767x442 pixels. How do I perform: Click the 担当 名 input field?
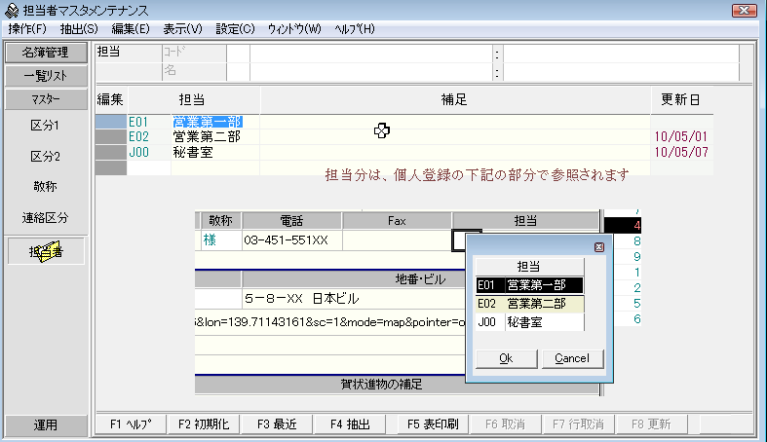238,71
